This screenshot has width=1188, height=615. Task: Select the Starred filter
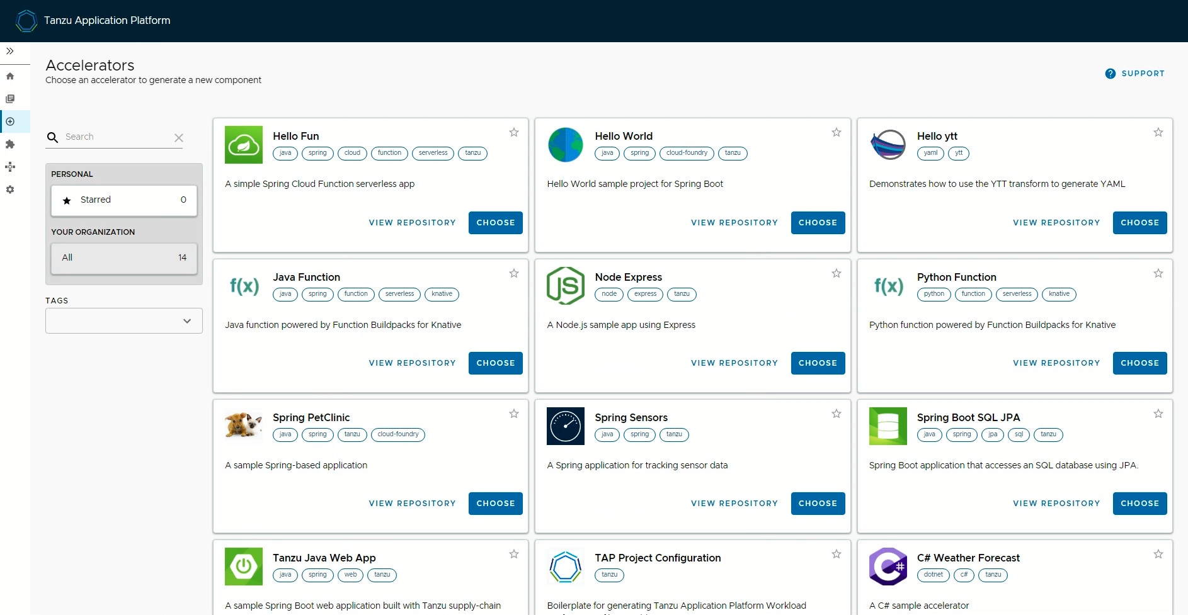tap(124, 200)
